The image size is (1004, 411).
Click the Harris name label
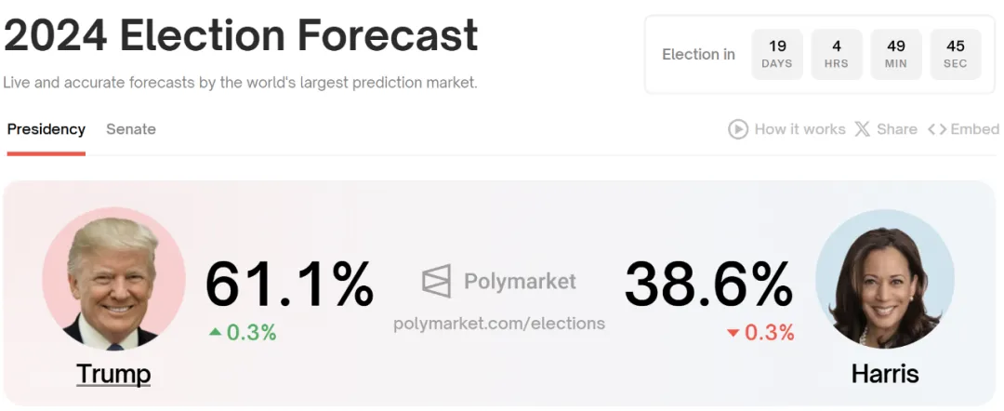(885, 374)
